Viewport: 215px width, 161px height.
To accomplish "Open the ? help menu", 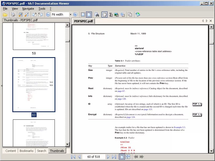I will click(x=51, y=9).
